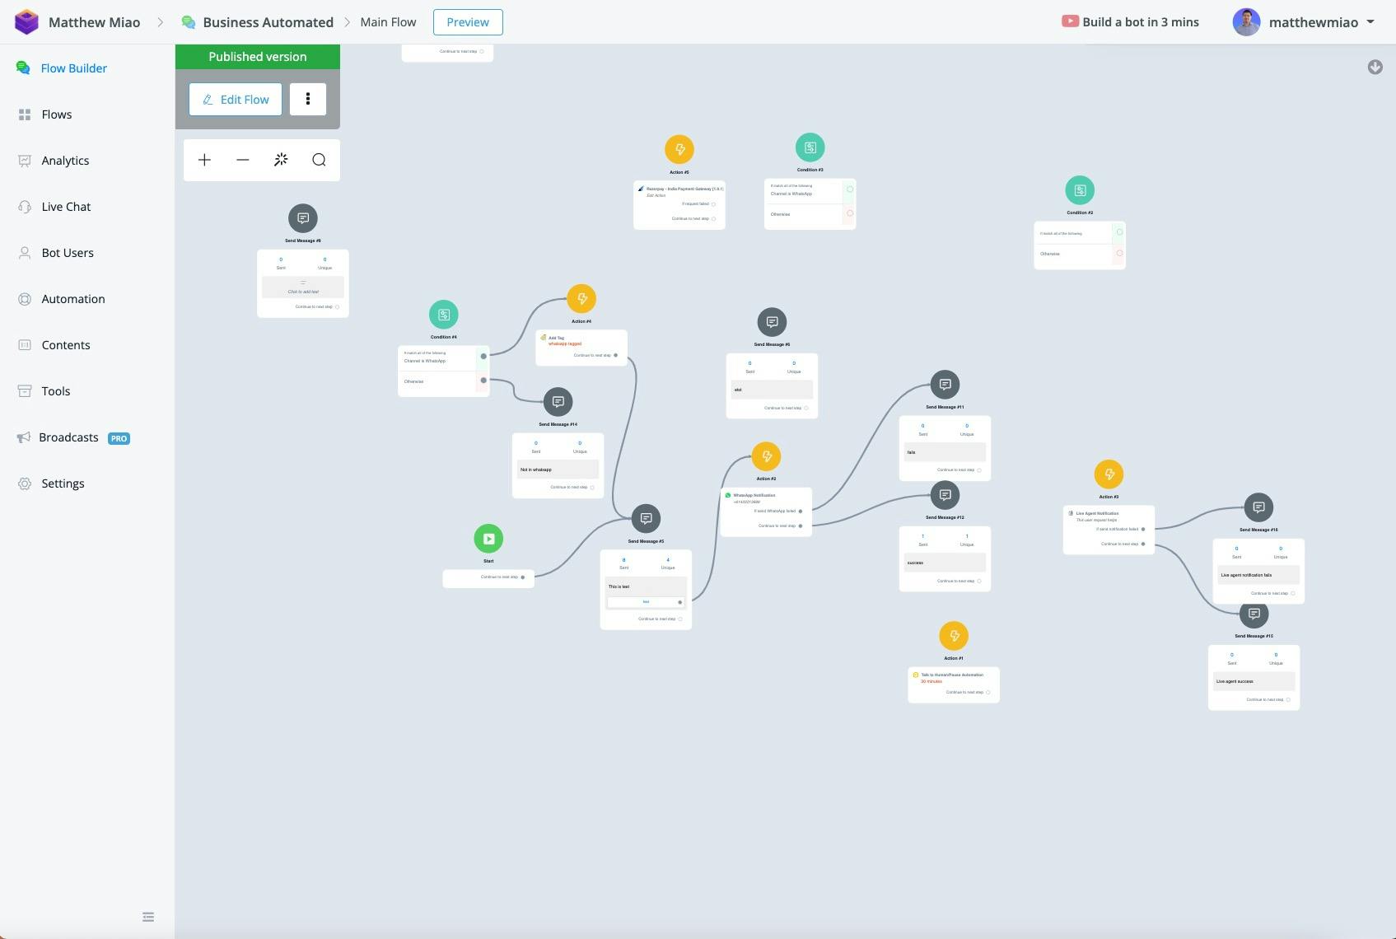This screenshot has width=1396, height=939.
Task: Click the 'This is test' message text
Action: 619,586
